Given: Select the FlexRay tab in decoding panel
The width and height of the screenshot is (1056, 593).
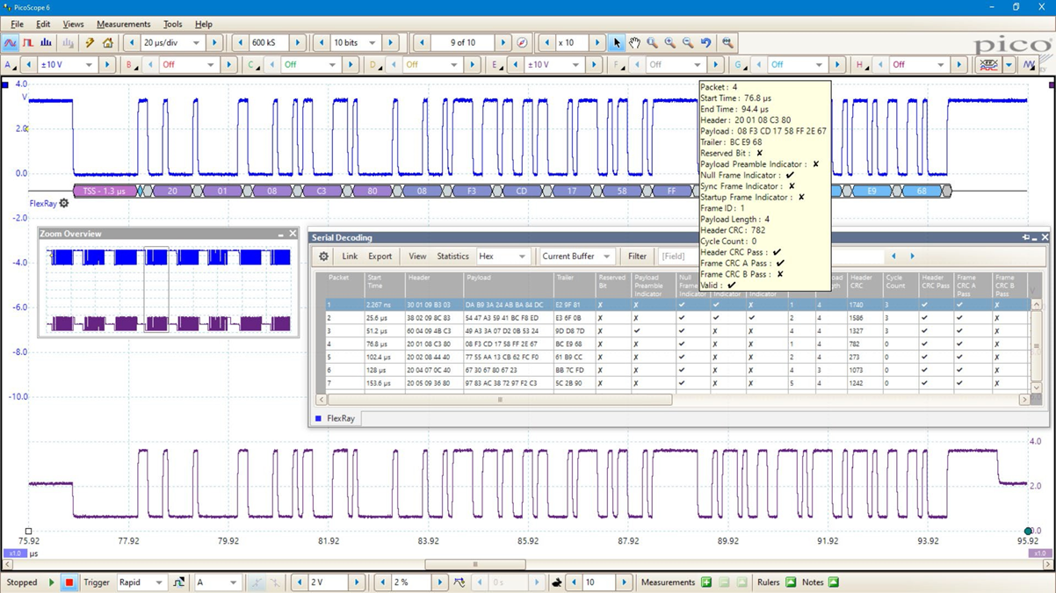Looking at the screenshot, I should tap(340, 419).
